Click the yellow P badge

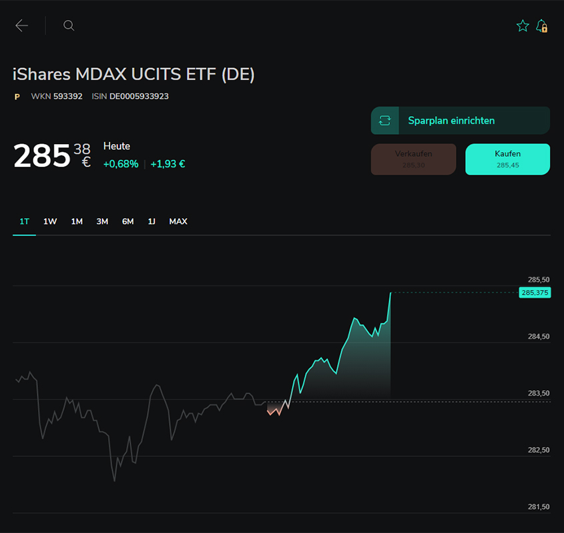tap(17, 97)
